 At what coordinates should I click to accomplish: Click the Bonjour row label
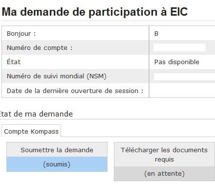point(21,34)
